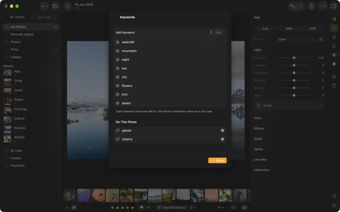The image size is (340, 212).
Task: Open the crop and rotate tool in right rail
Action: pyautogui.click(x=334, y=37)
